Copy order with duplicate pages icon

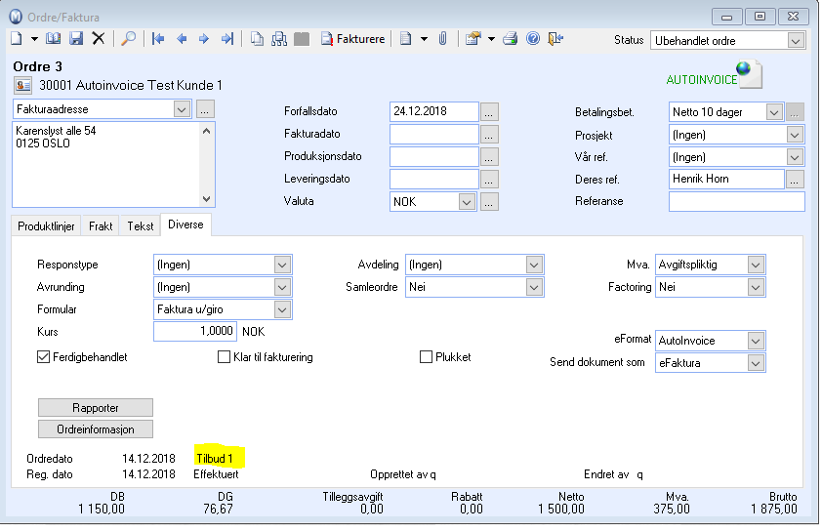[x=257, y=39]
